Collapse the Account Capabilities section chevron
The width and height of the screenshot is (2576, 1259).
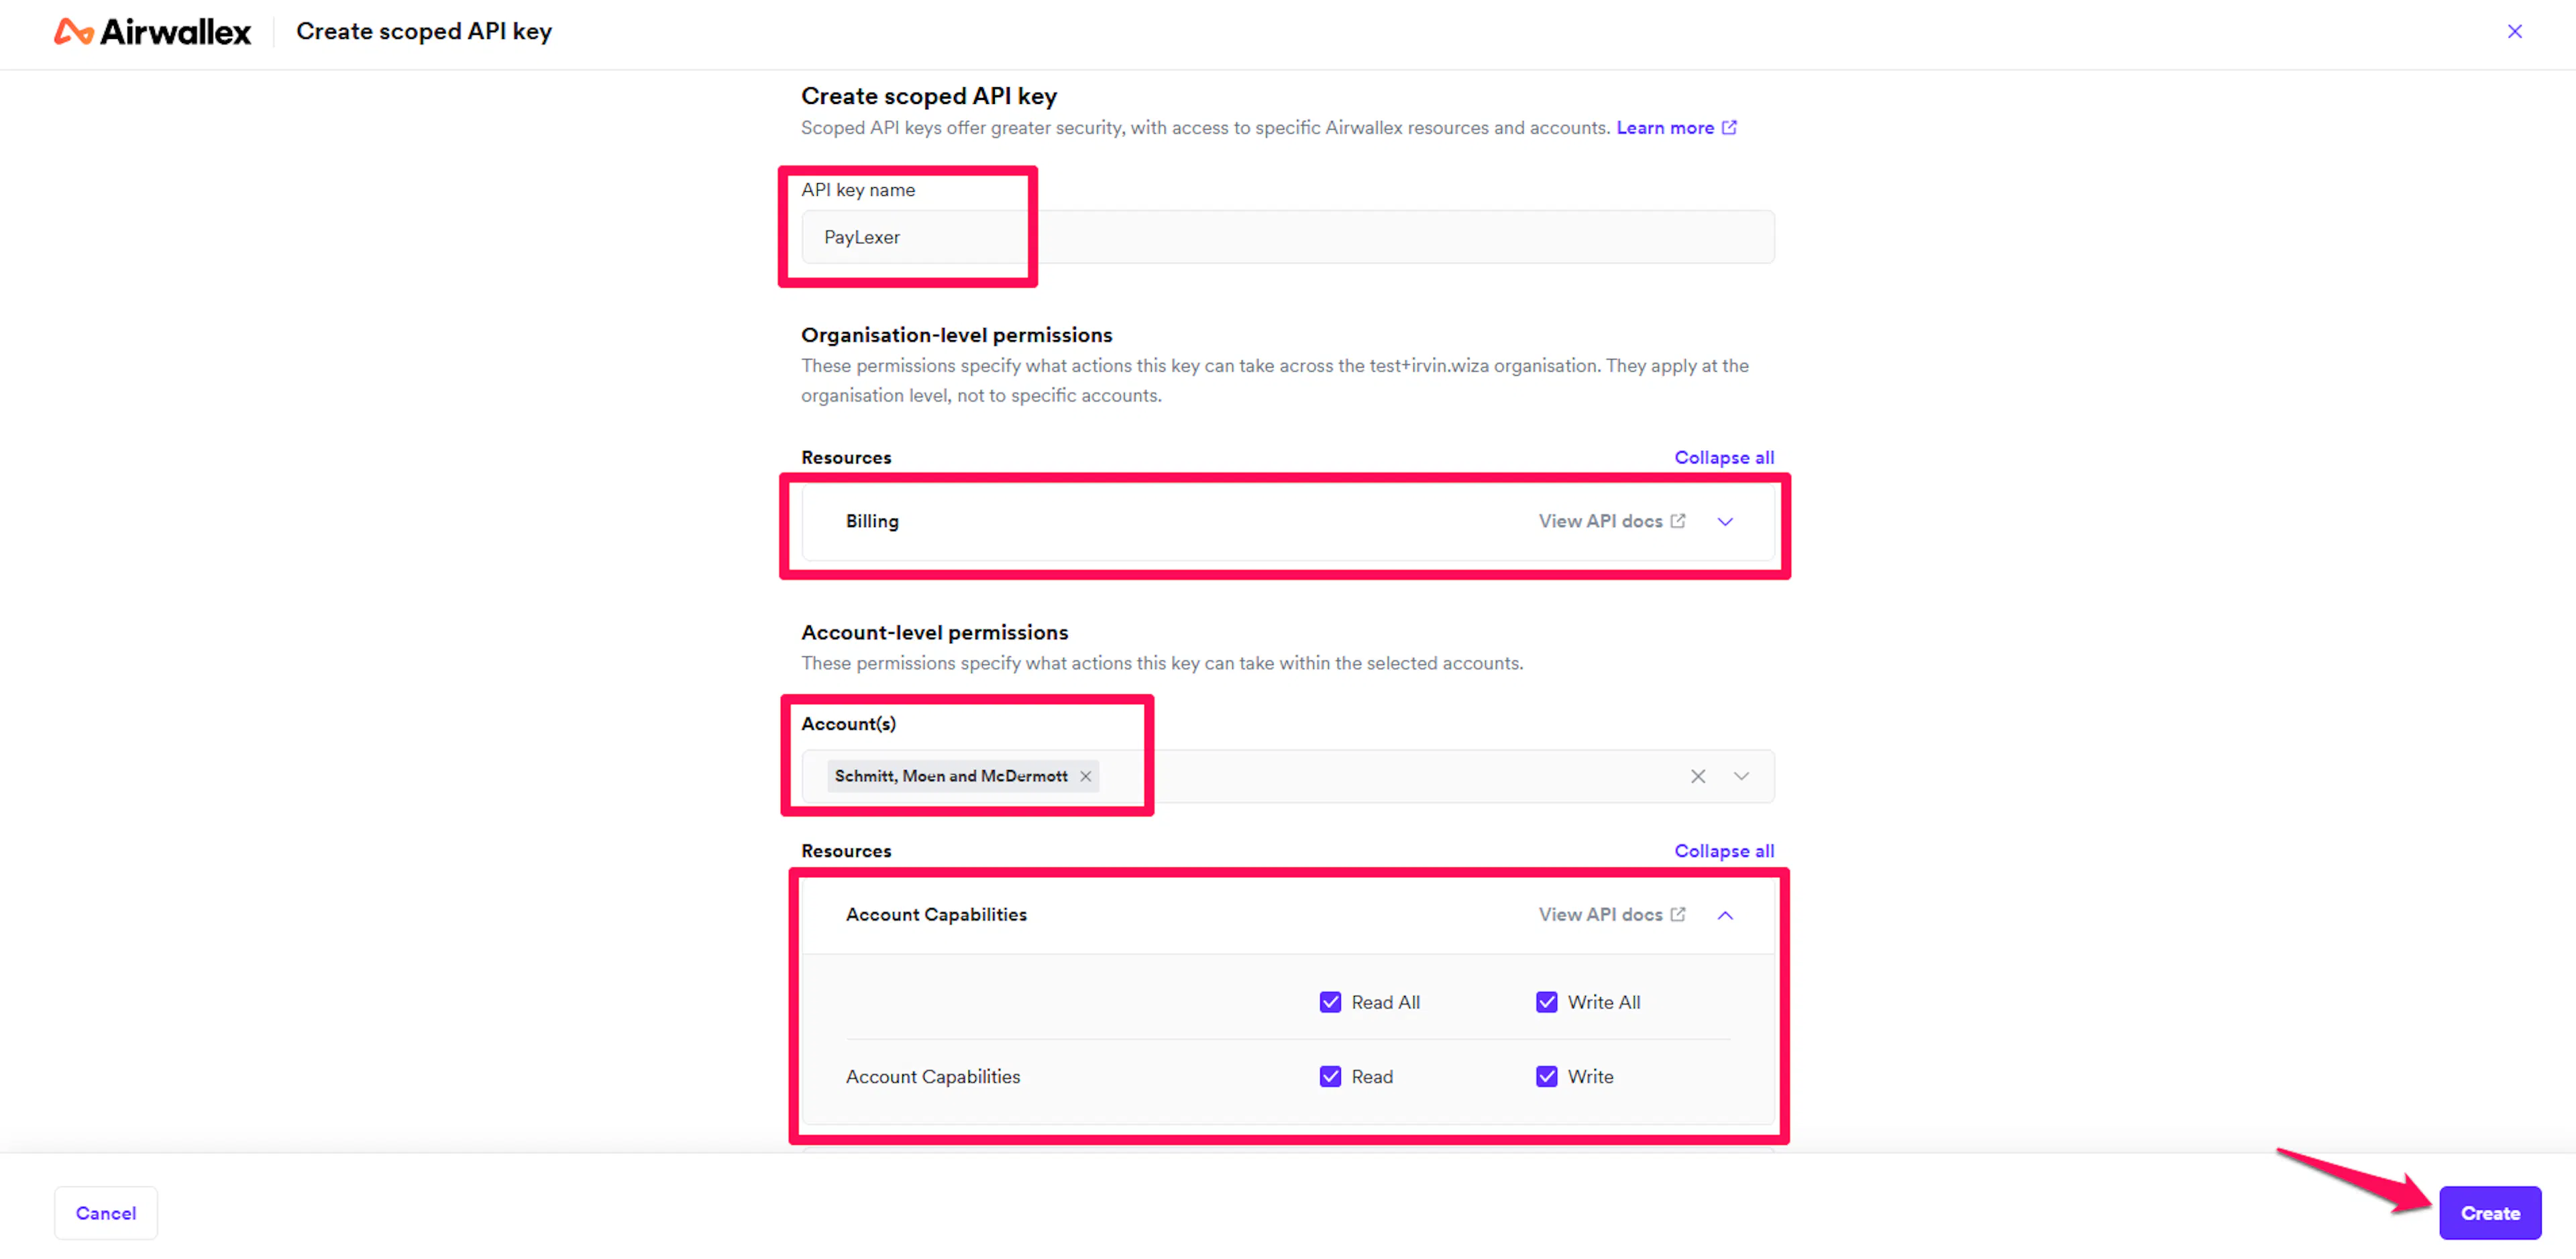[1724, 915]
